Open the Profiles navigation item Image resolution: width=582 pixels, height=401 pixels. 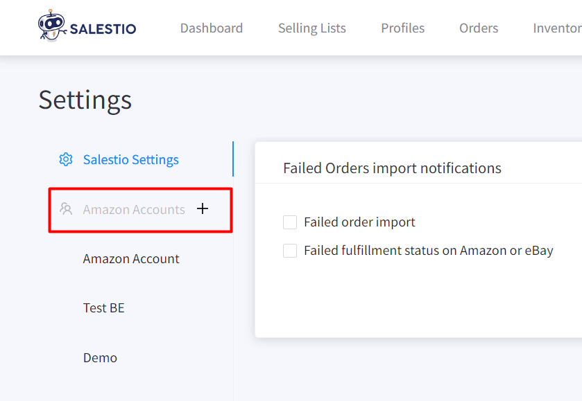(403, 28)
